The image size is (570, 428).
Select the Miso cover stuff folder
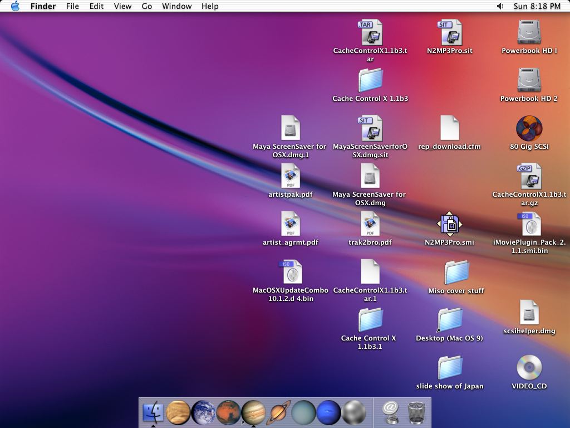456,273
